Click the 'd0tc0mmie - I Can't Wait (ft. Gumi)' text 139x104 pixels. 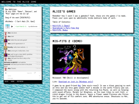(x=20, y=21)
